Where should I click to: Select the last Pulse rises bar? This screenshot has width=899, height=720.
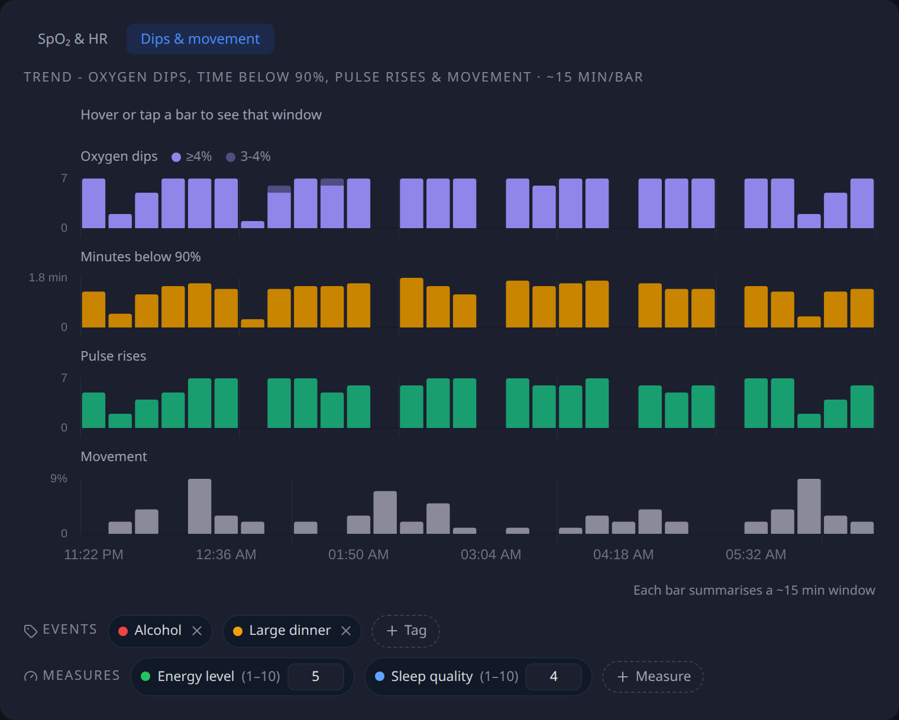click(x=862, y=407)
